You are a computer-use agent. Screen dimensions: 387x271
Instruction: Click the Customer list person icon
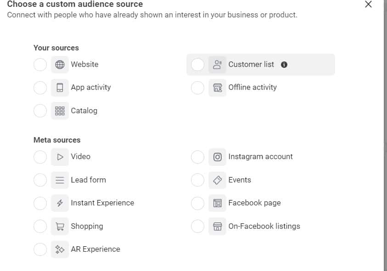[217, 65]
